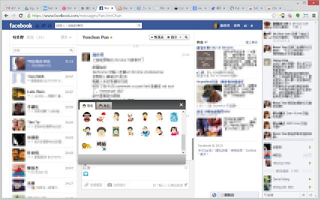The height and width of the screenshot is (200, 320).
Task: Choose the blue ice-block sticker
Action: (x=174, y=117)
